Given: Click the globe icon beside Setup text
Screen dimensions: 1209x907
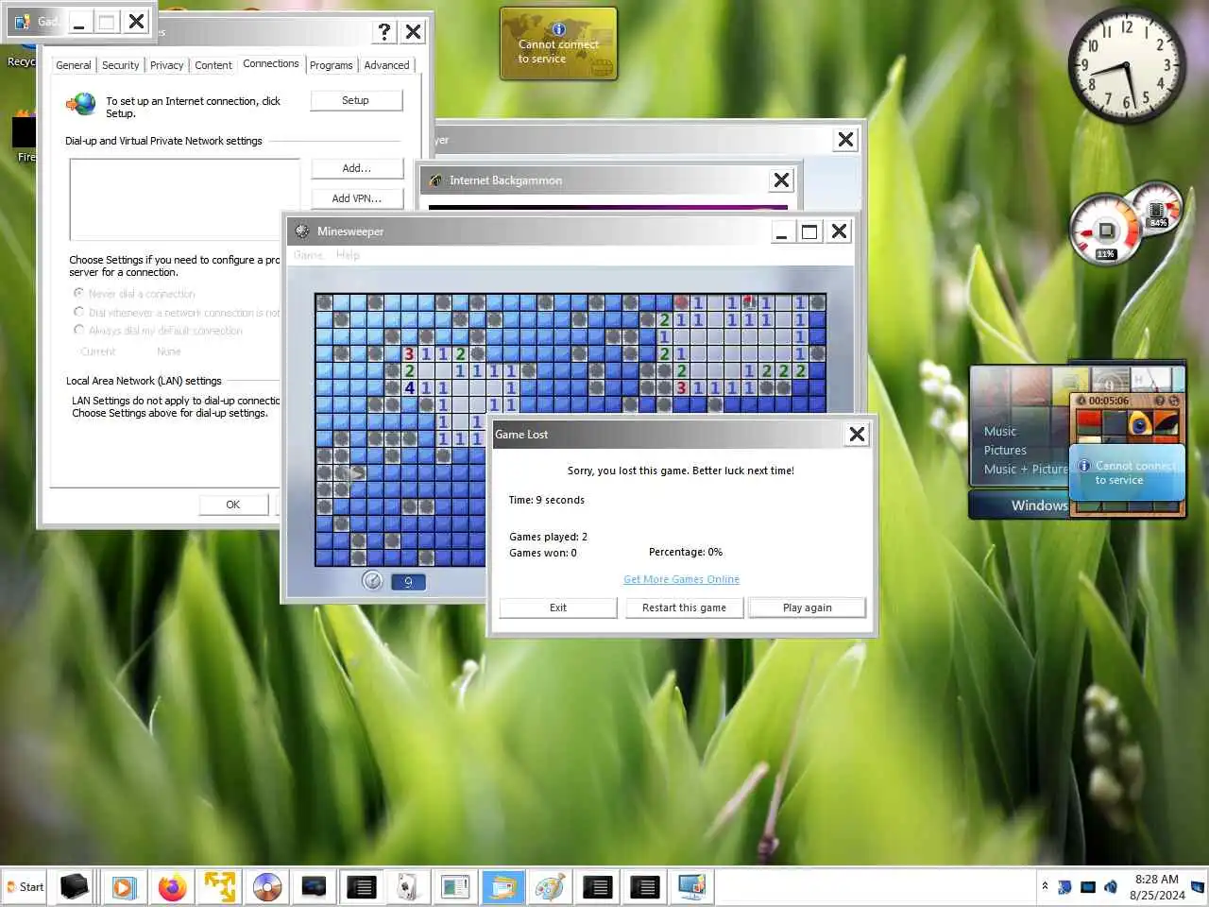Looking at the screenshot, I should tap(83, 104).
